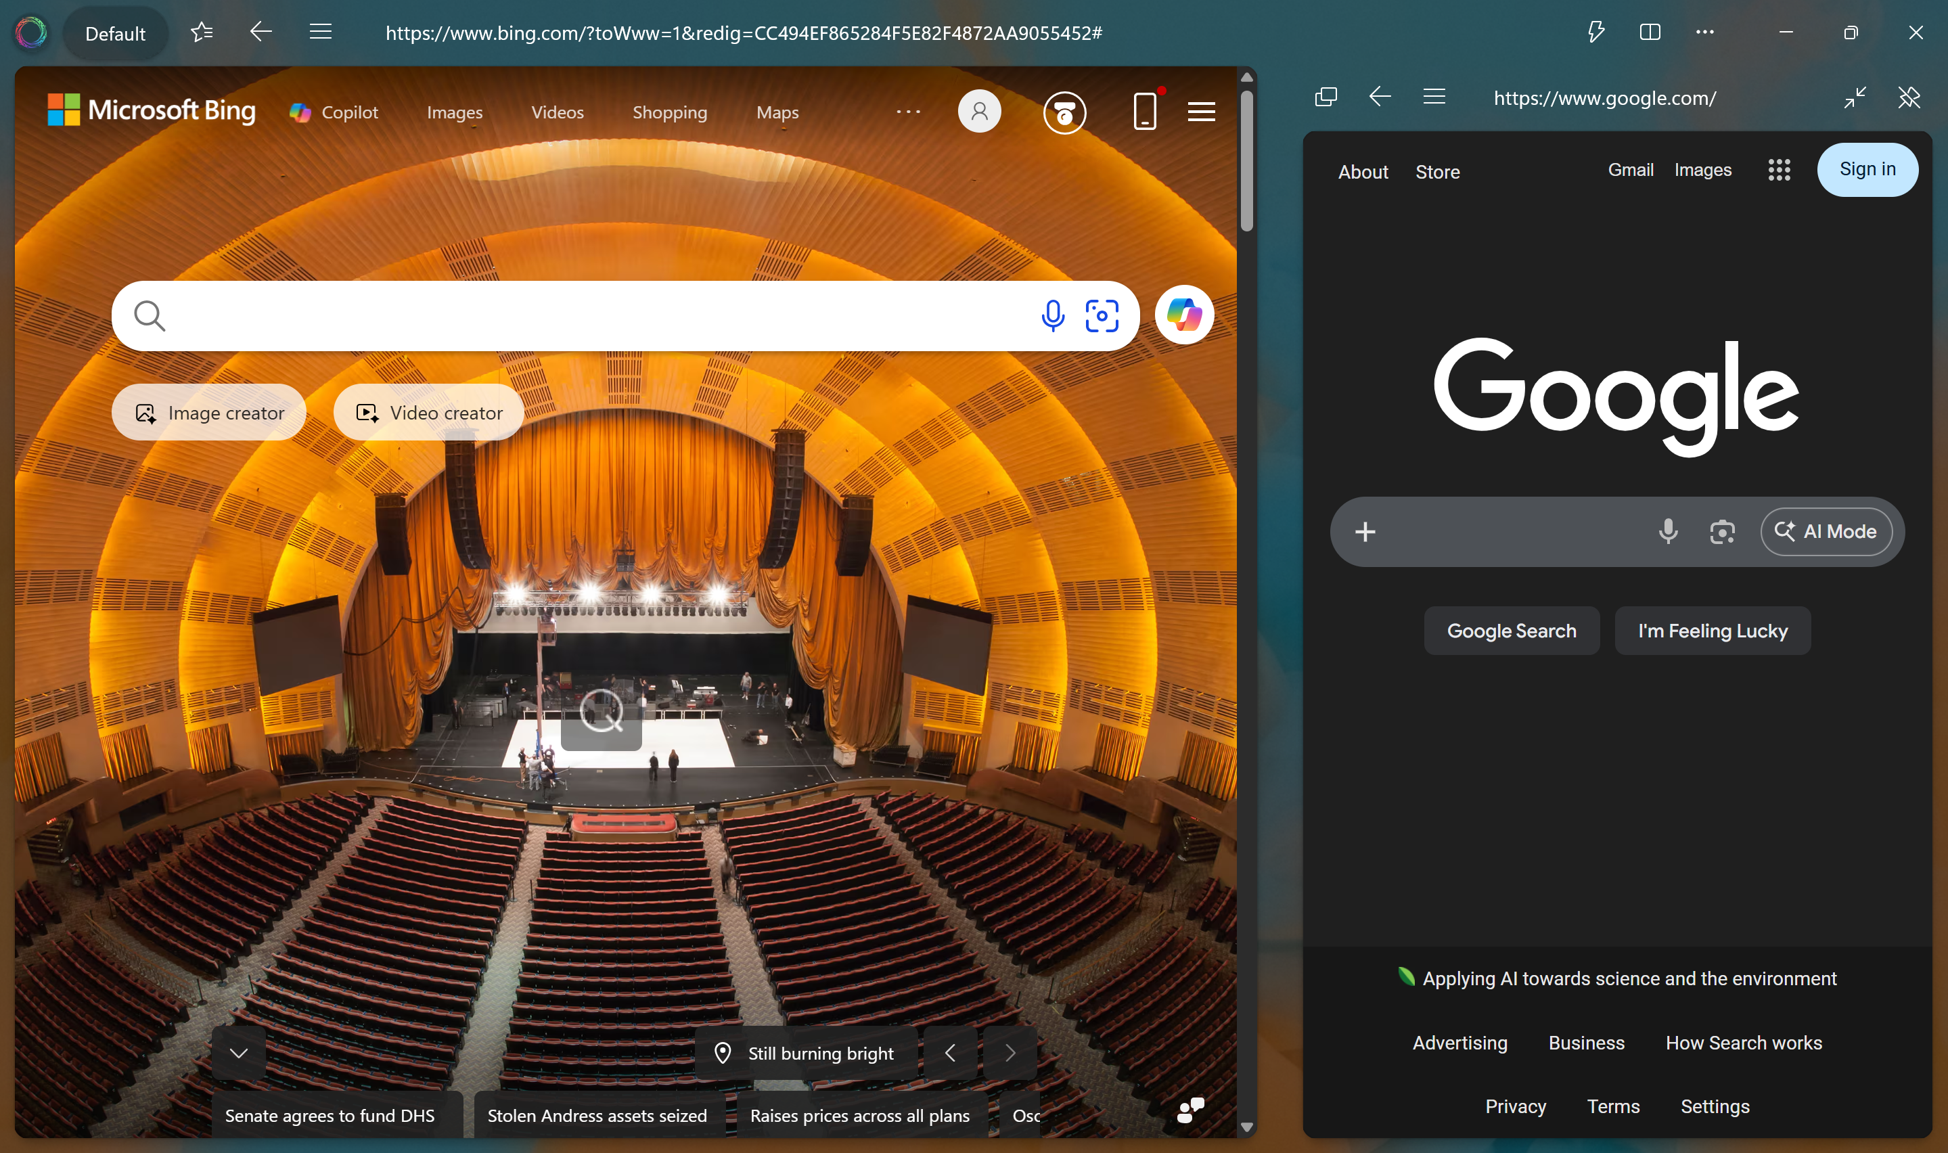Click the Bing account profile icon
Viewport: 1948px width, 1153px height.
click(980, 111)
